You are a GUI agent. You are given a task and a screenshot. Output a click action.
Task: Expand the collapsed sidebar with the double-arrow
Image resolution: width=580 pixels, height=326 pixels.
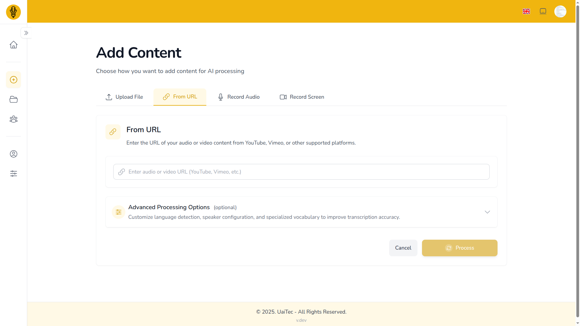point(26,33)
